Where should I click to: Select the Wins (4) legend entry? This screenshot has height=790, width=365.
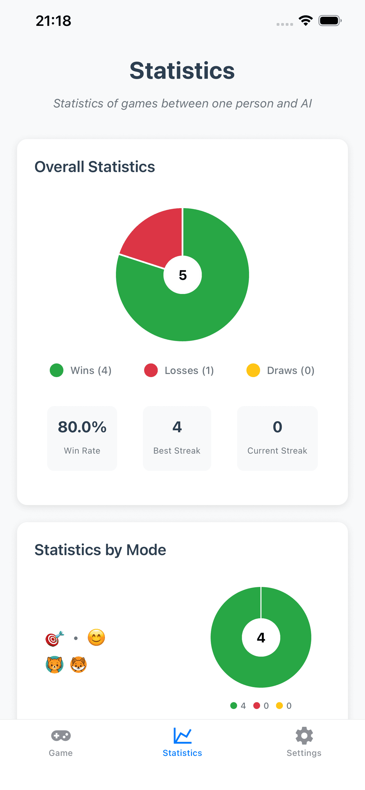[81, 370]
